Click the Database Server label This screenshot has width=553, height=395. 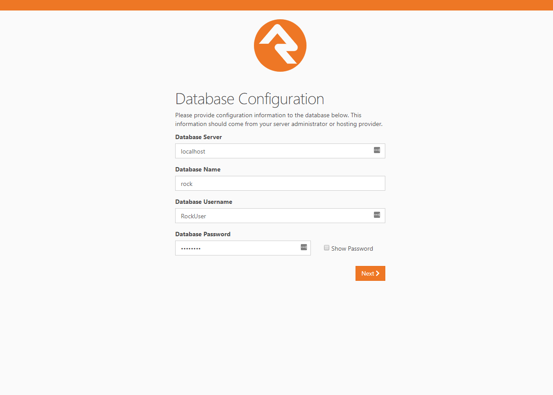pyautogui.click(x=198, y=137)
